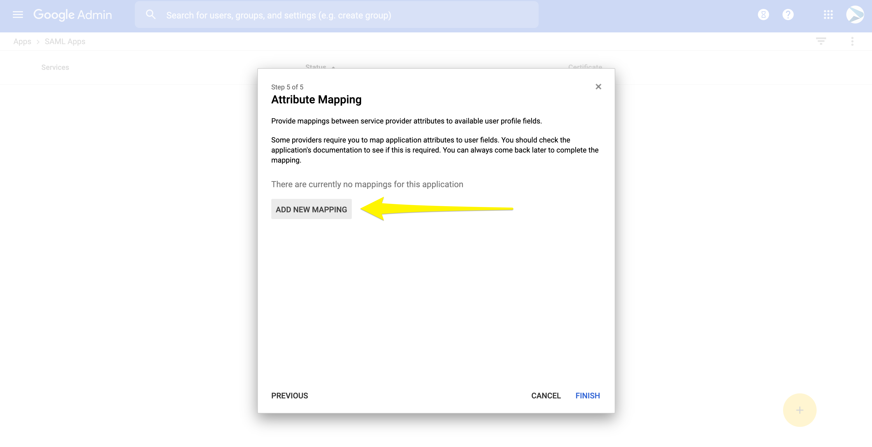The width and height of the screenshot is (872, 447).
Task: Sort by Status column header
Action: click(316, 66)
